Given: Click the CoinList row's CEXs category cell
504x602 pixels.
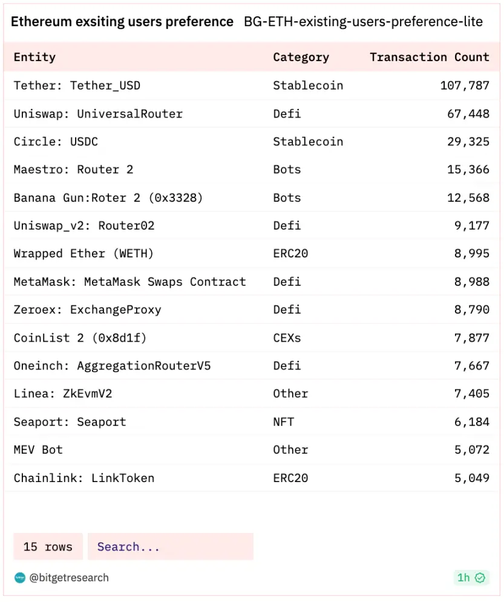Looking at the screenshot, I should pyautogui.click(x=287, y=337).
